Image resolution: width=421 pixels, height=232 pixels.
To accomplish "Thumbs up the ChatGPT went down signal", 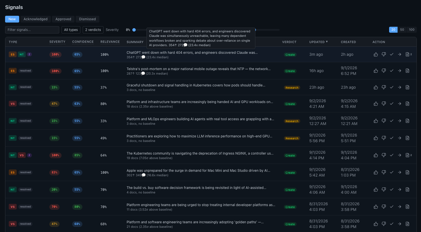I will click(376, 54).
